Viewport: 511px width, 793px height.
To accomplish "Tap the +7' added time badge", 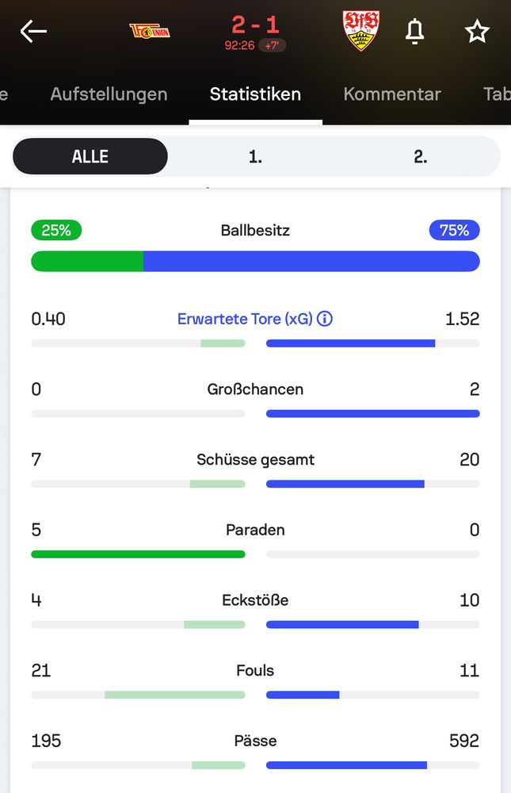I will [x=273, y=45].
